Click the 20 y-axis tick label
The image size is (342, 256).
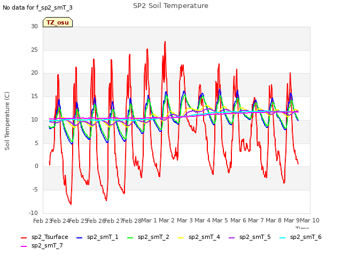pyautogui.click(x=34, y=73)
